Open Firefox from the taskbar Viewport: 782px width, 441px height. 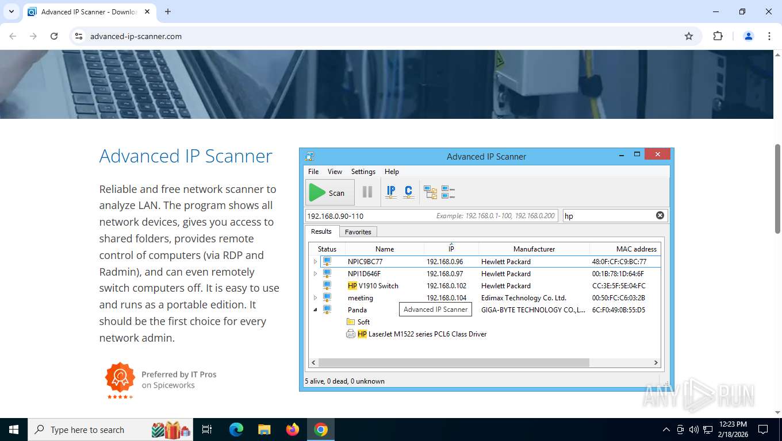pos(293,430)
